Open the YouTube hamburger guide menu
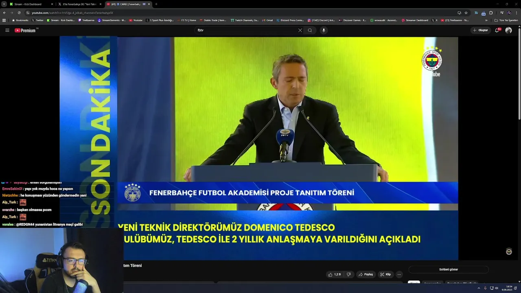The image size is (521, 293). click(7, 30)
